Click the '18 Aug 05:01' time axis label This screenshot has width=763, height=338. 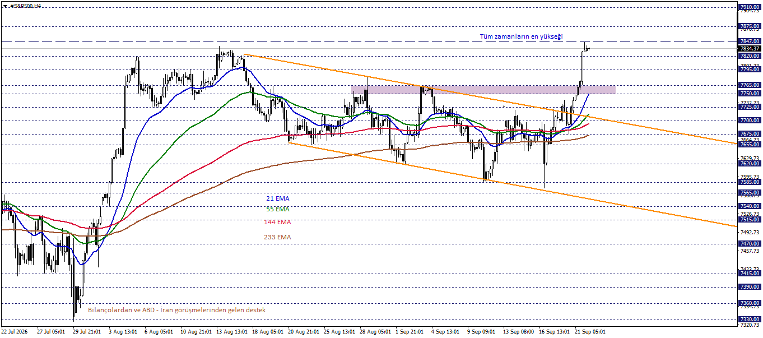click(267, 332)
